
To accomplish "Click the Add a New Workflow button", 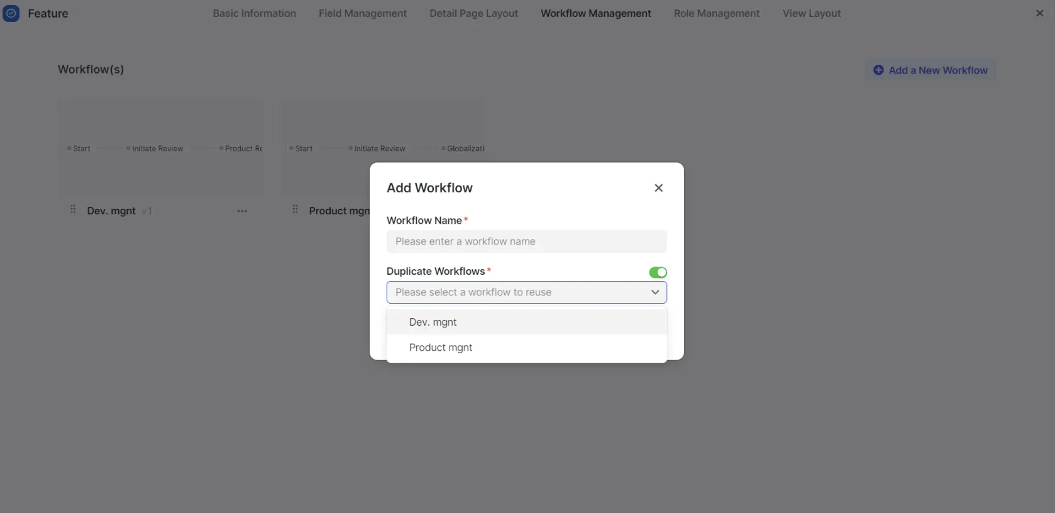I will 931,70.
